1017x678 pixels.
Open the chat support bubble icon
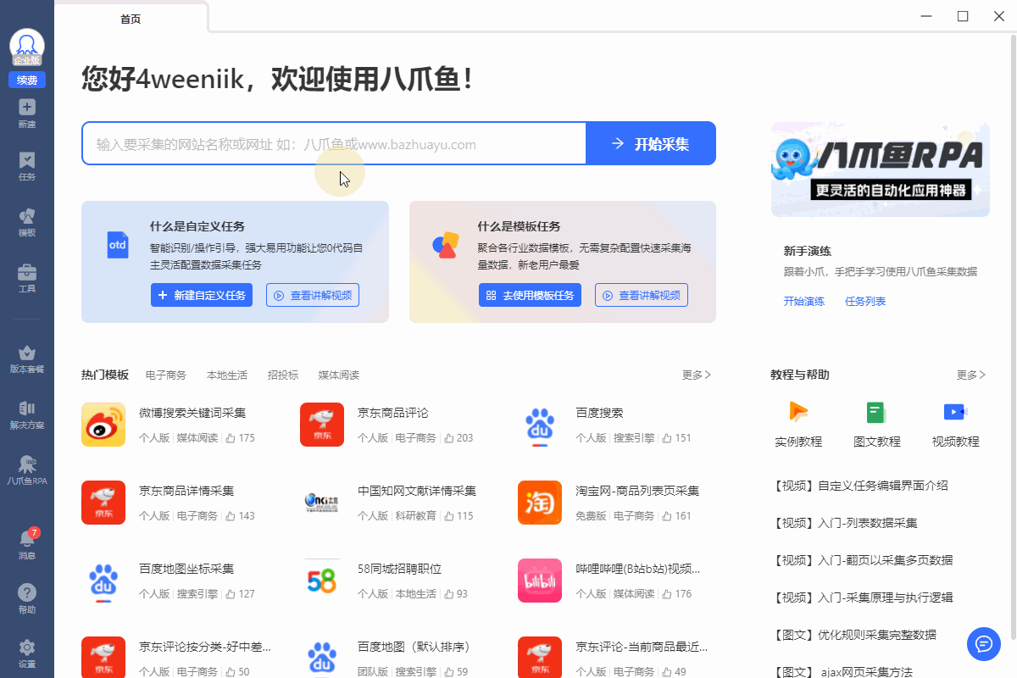(984, 643)
